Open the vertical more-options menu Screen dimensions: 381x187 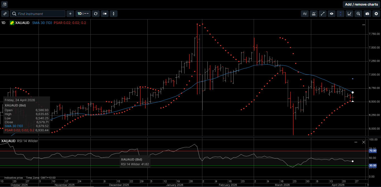click(113, 14)
